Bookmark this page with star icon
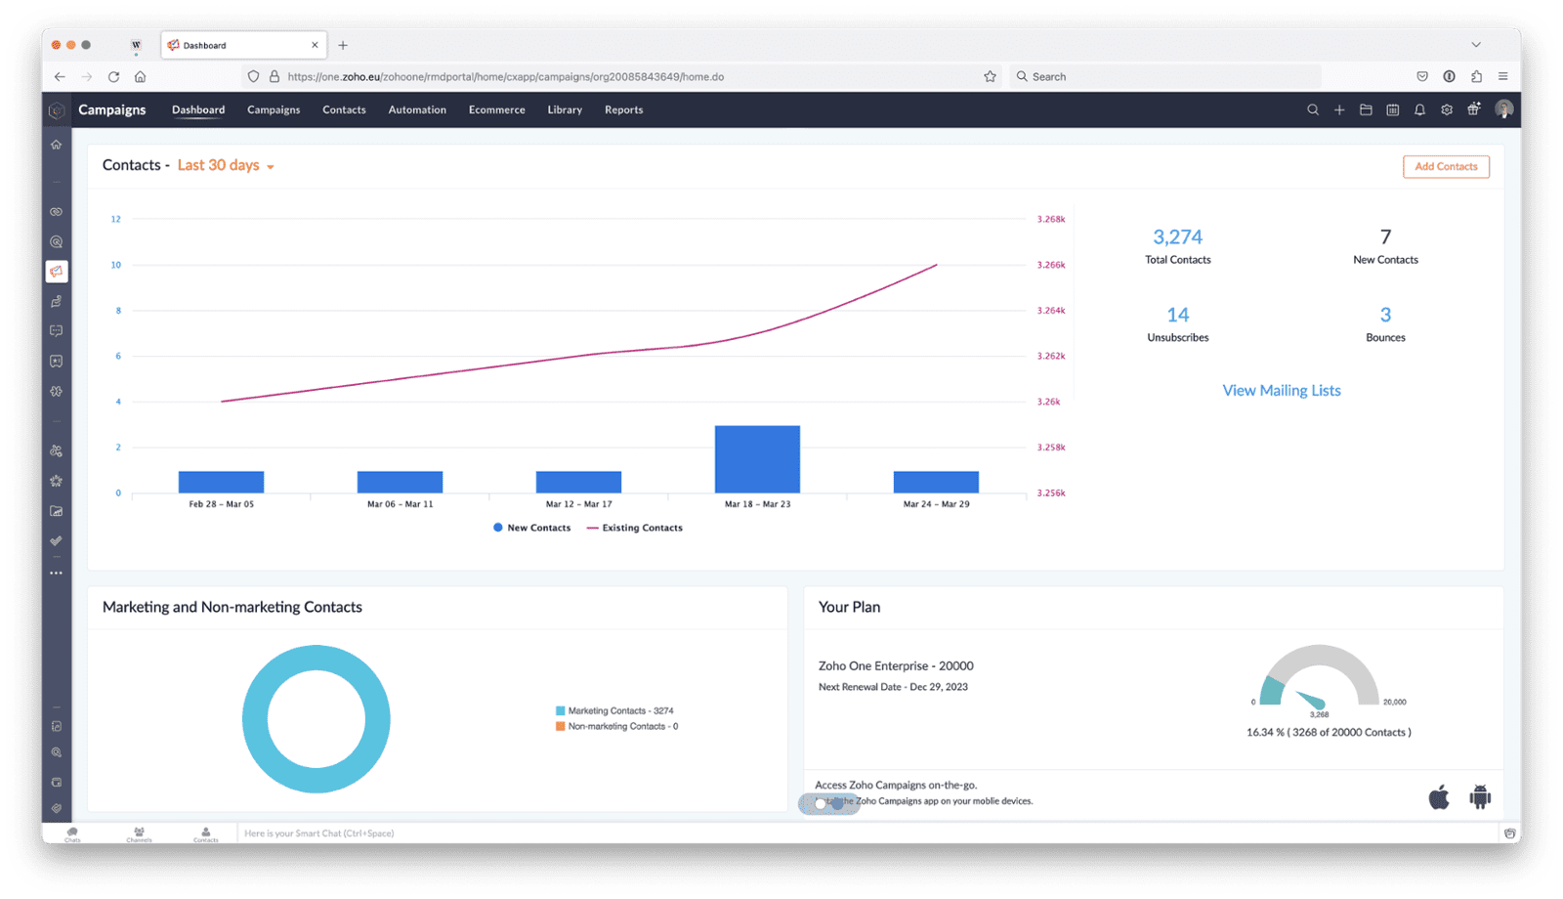This screenshot has height=899, width=1563. (x=990, y=76)
